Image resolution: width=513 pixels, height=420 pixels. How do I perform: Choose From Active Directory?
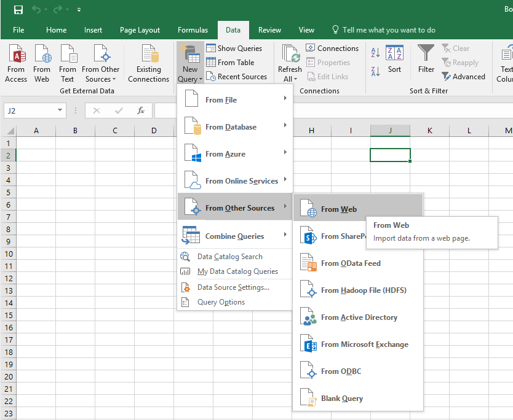(x=358, y=317)
